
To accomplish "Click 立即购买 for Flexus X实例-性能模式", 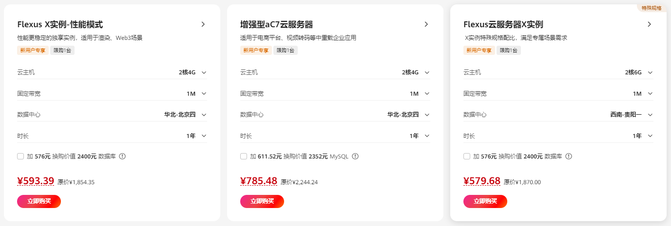I will point(39,201).
